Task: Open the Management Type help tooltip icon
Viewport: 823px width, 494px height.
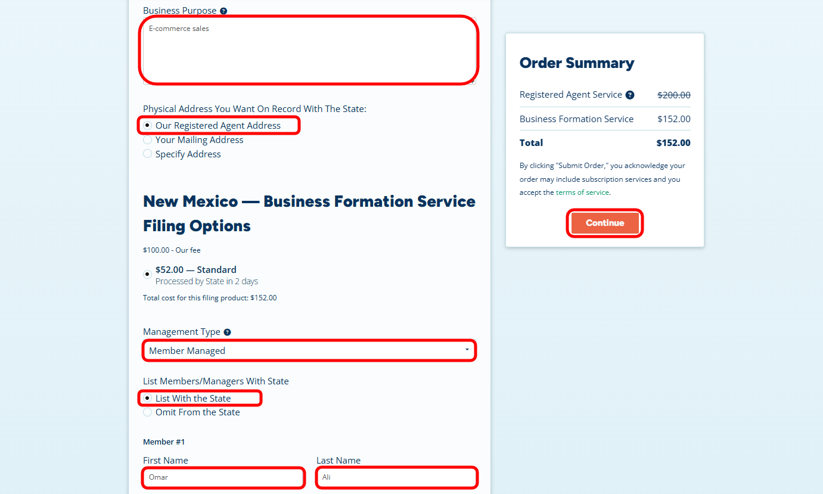Action: pyautogui.click(x=227, y=332)
